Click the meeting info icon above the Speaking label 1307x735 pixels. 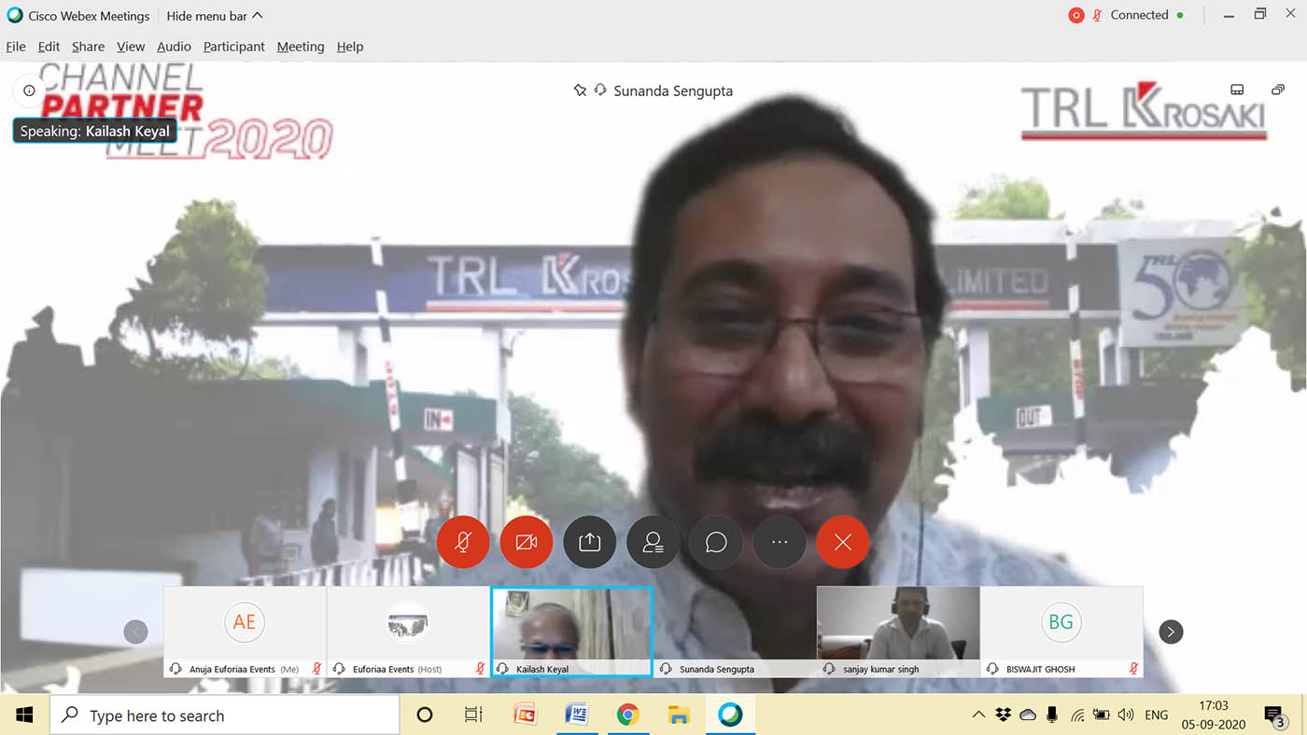tap(29, 90)
